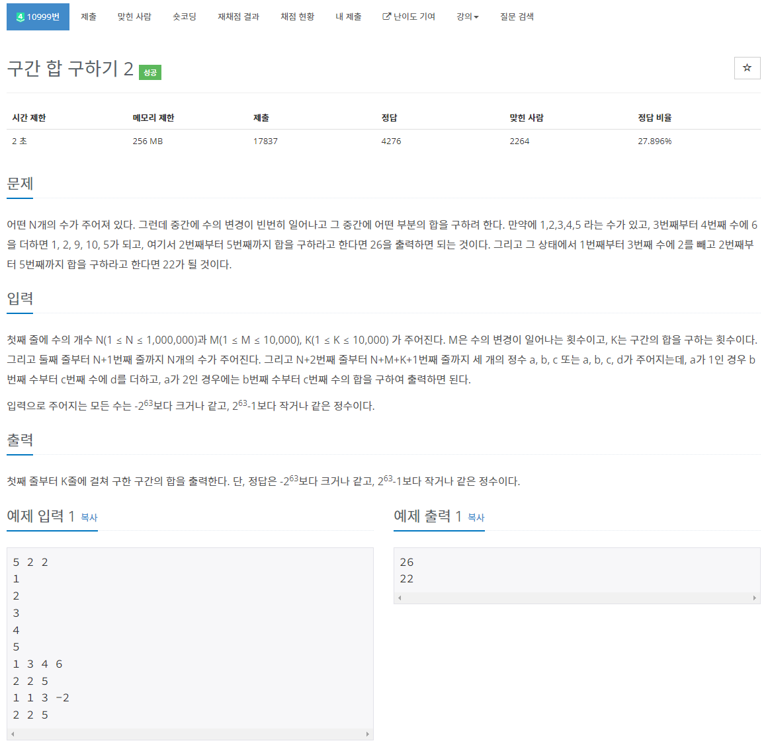This screenshot has height=749, width=768.
Task: Open the 내 제출 page
Action: (349, 17)
